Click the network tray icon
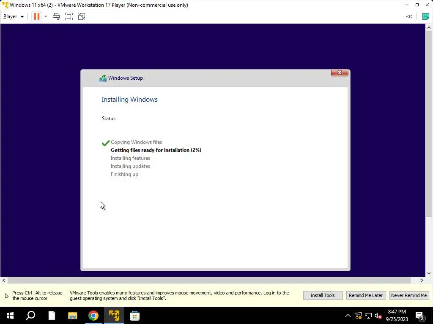The width and height of the screenshot is (433, 324). (x=368, y=316)
